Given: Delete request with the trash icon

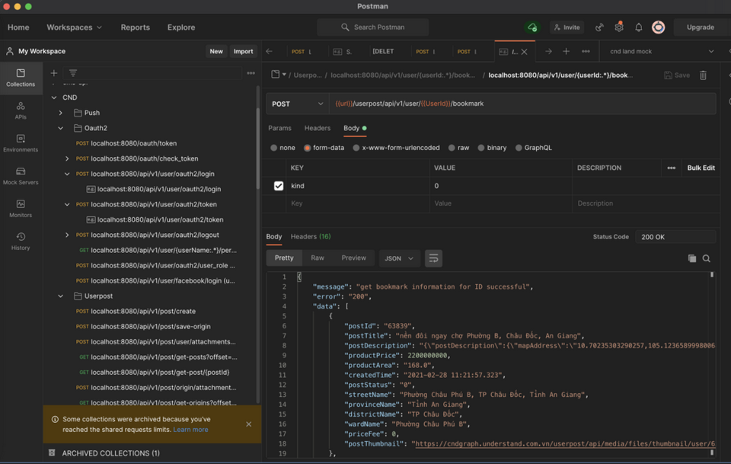Looking at the screenshot, I should (703, 75).
